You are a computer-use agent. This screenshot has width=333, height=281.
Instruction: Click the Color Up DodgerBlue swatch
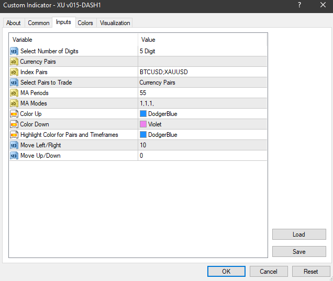(x=143, y=114)
